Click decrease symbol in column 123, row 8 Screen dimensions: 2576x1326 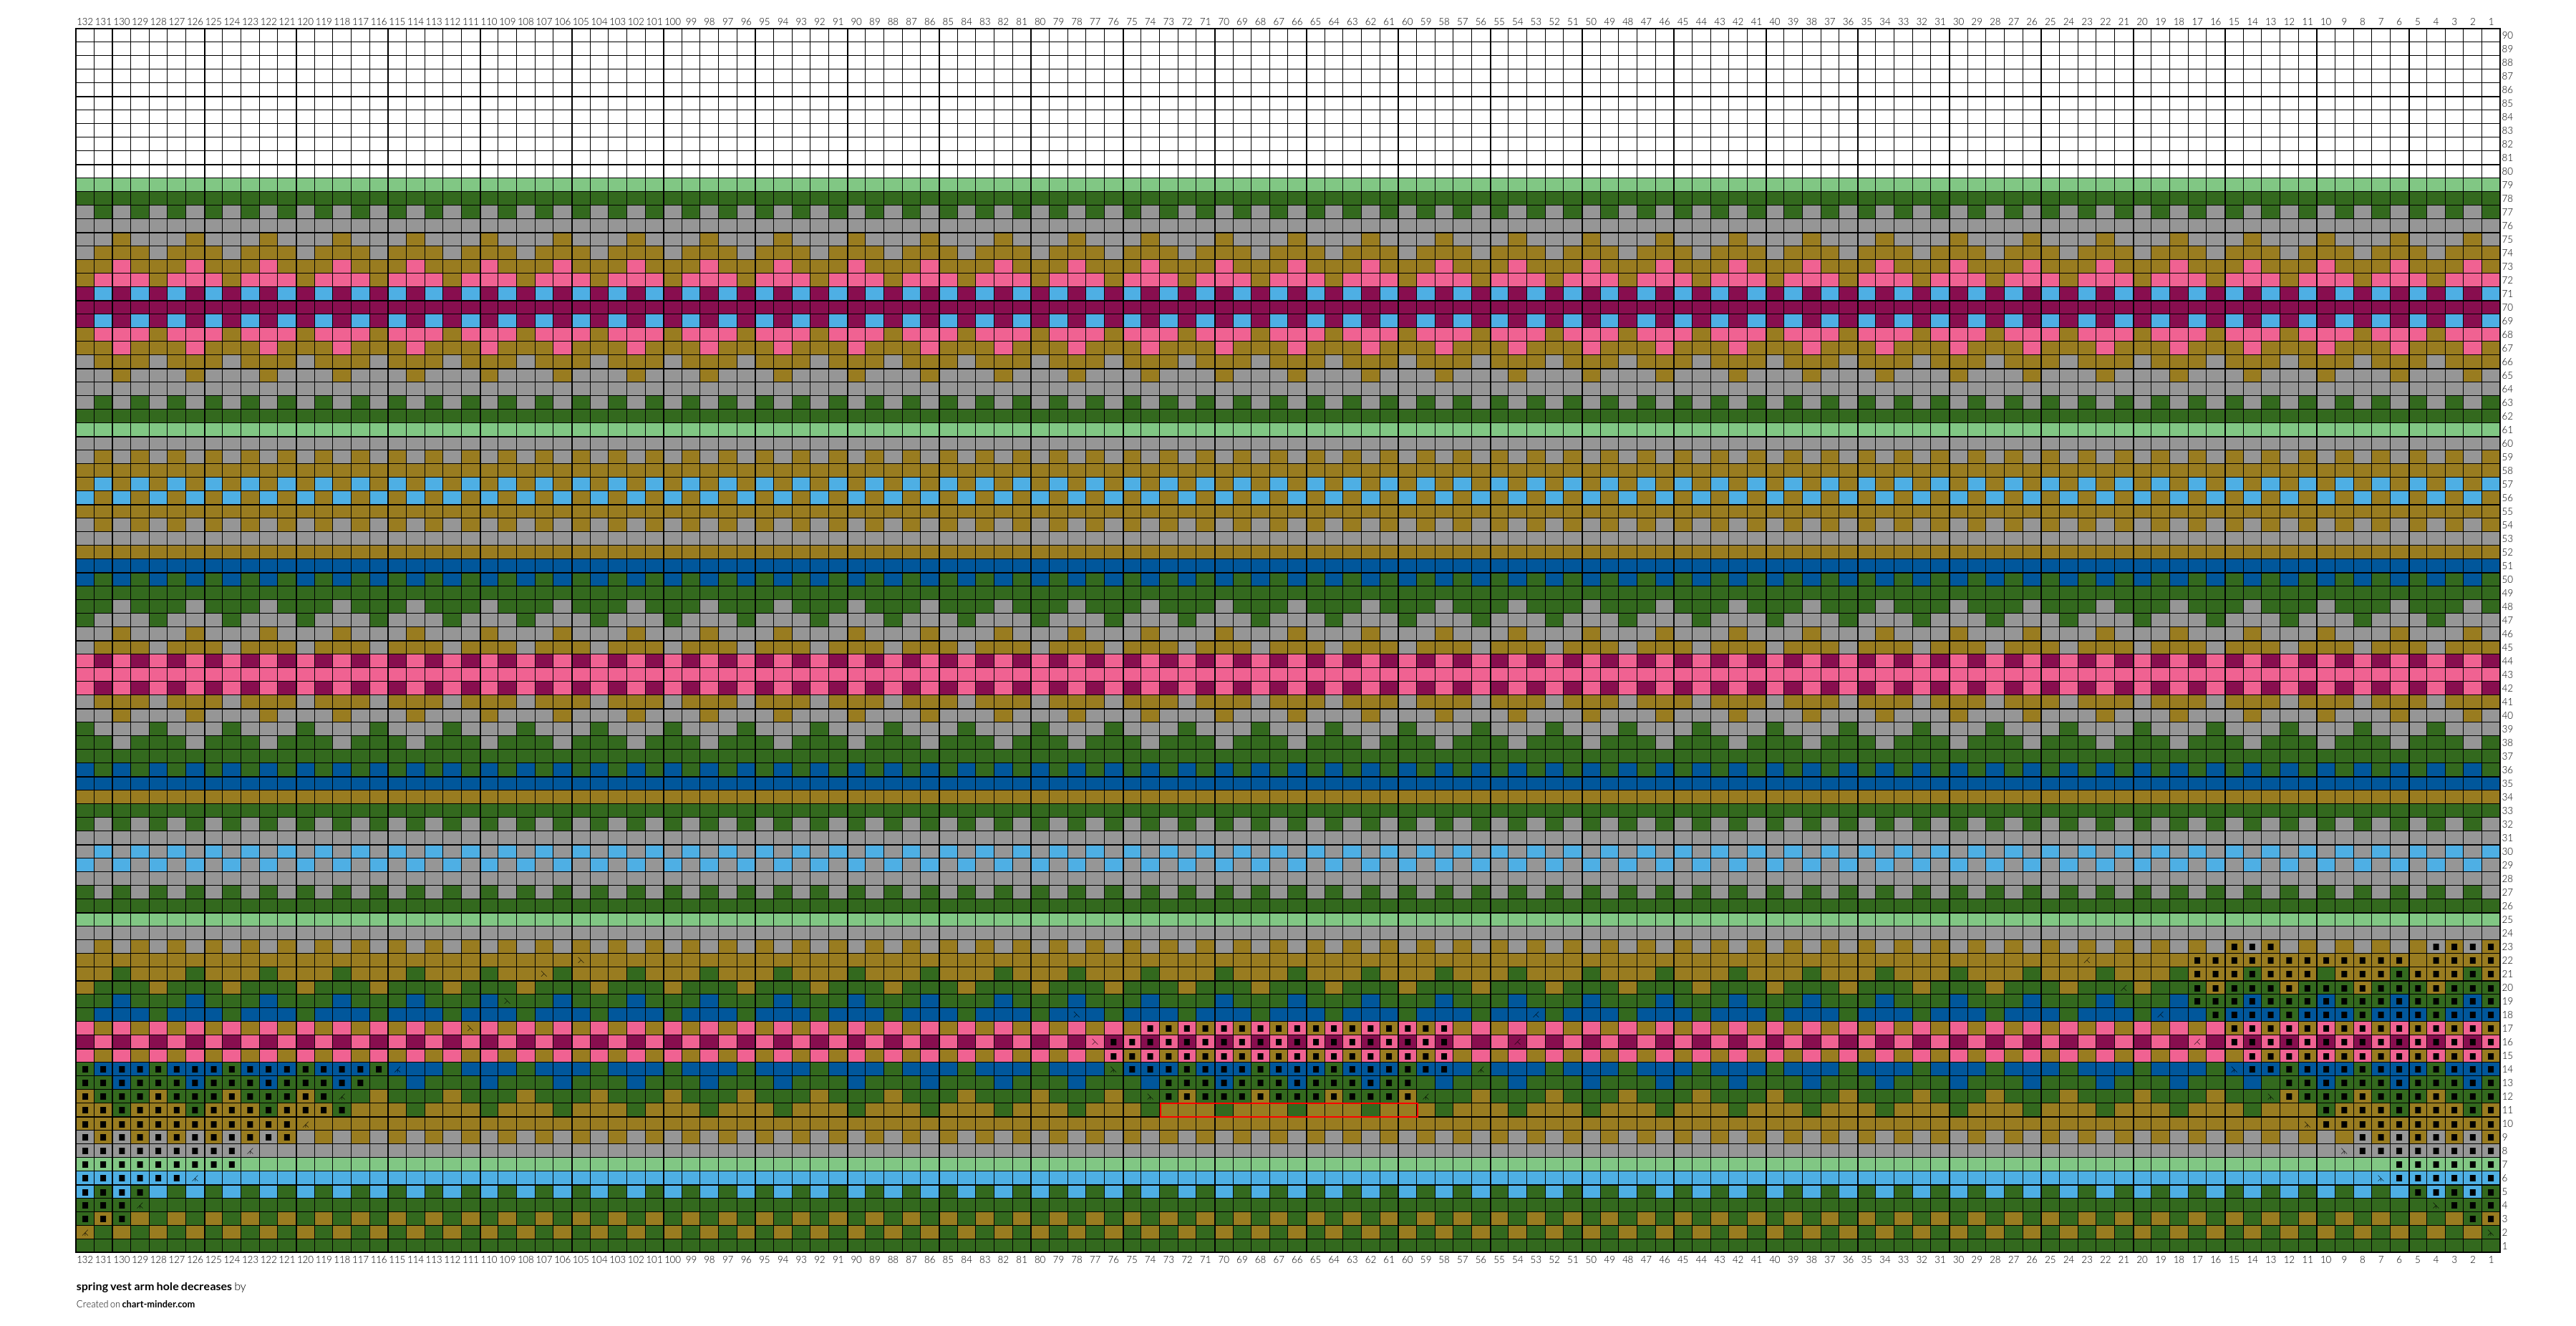(x=250, y=1151)
